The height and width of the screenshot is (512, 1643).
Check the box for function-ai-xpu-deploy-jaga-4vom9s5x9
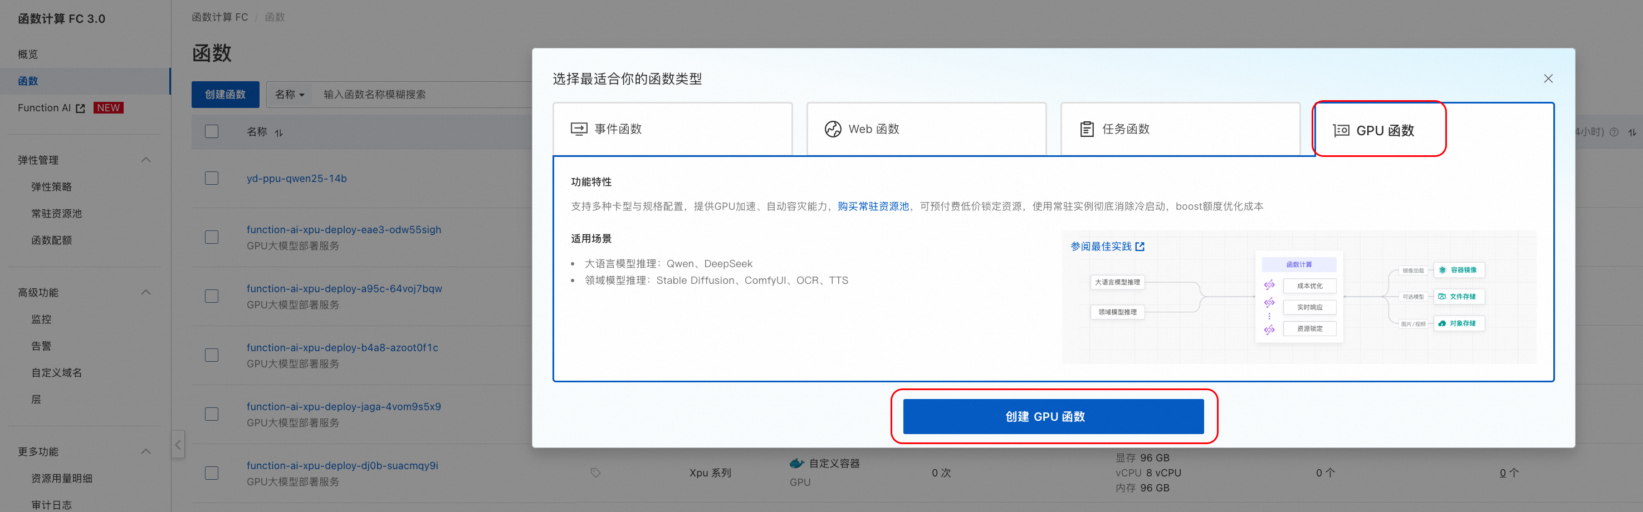tap(212, 414)
